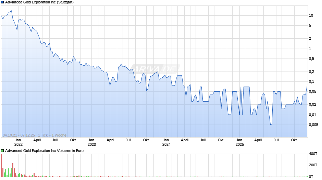The width and height of the screenshot is (322, 180).
Task: Click the blue legend square for Advanced Gold Exploration
Action: coord(2,2)
